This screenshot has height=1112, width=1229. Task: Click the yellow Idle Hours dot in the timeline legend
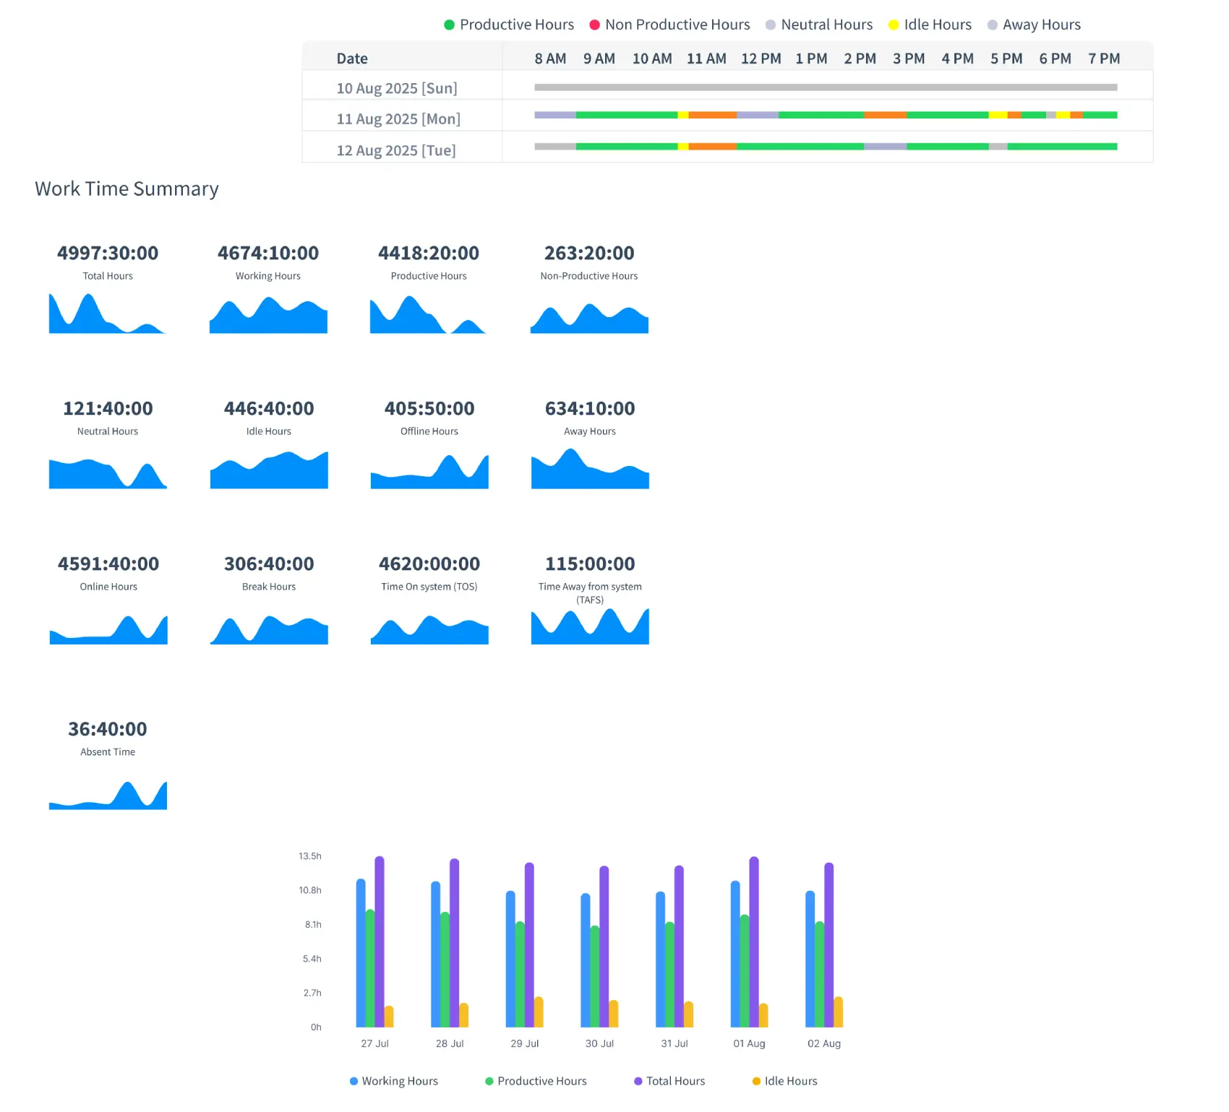coord(894,25)
